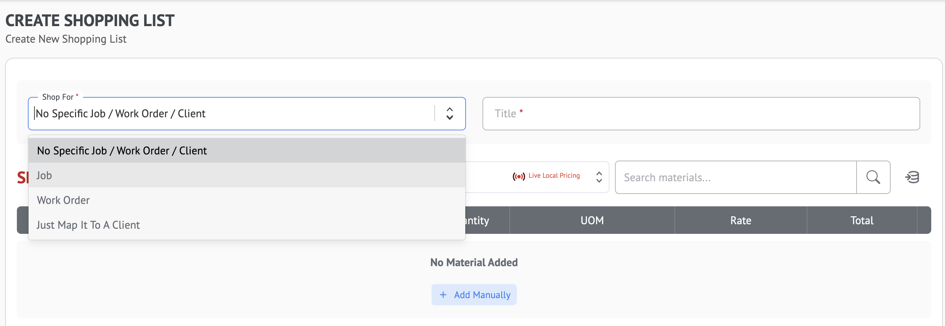Viewport: 945px width, 326px height.
Task: Click the Rate column header
Action: pyautogui.click(x=740, y=220)
